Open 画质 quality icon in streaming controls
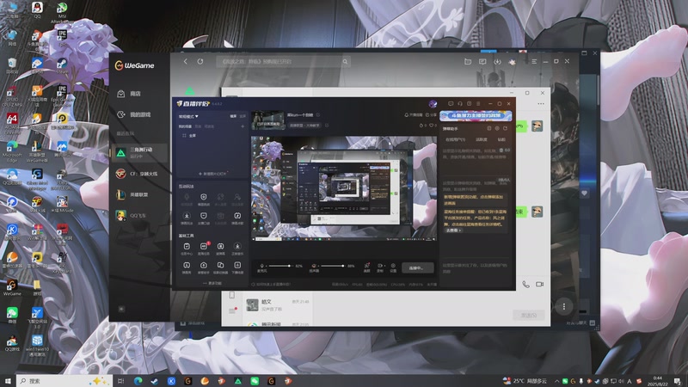Screen dimensions: 688x387 pos(367,267)
